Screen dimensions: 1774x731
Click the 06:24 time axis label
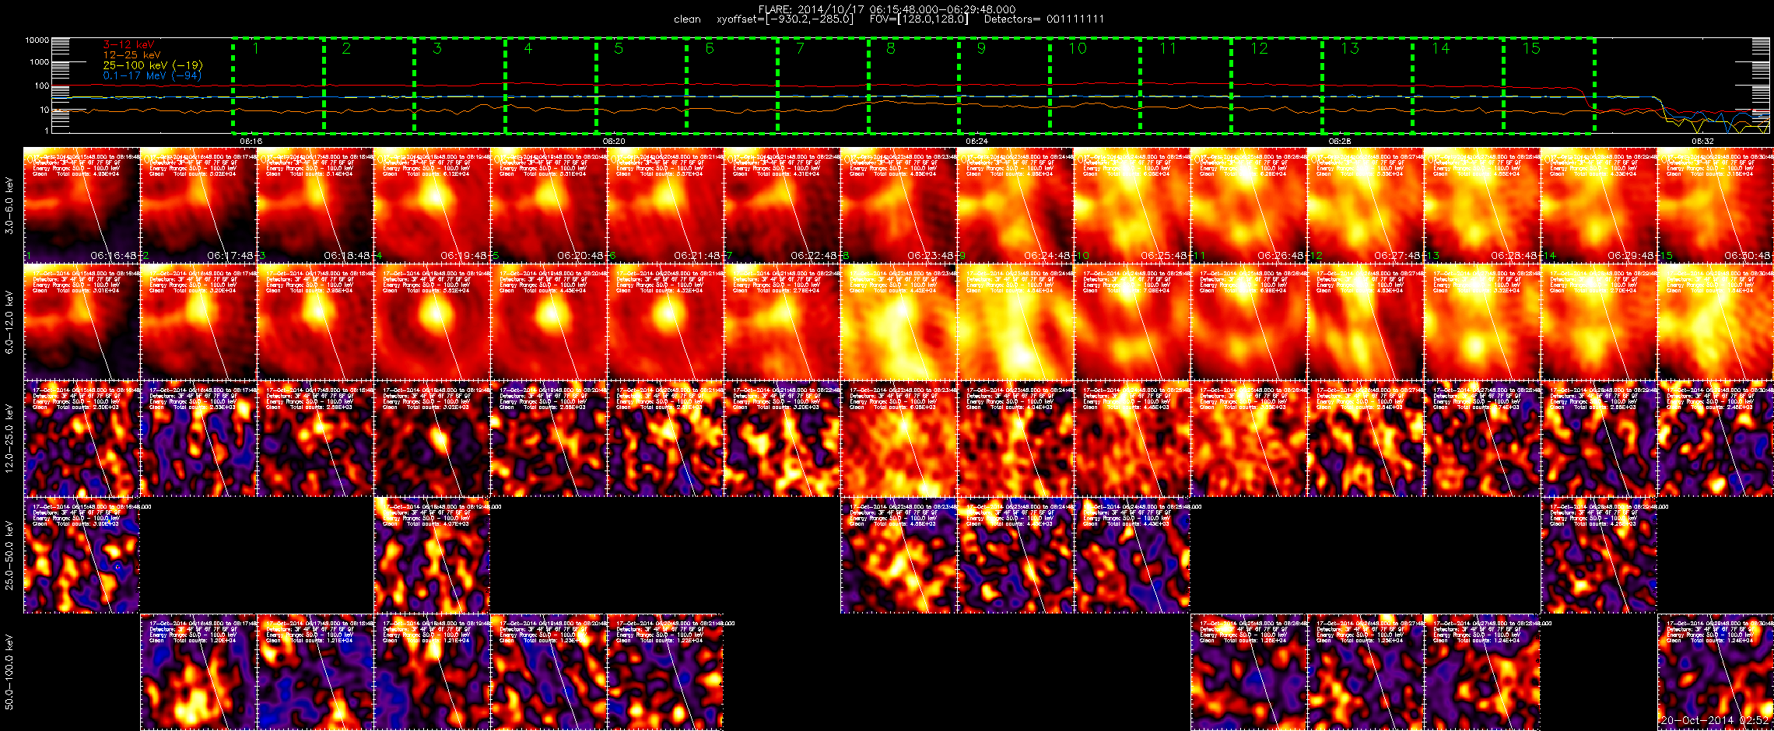point(976,142)
